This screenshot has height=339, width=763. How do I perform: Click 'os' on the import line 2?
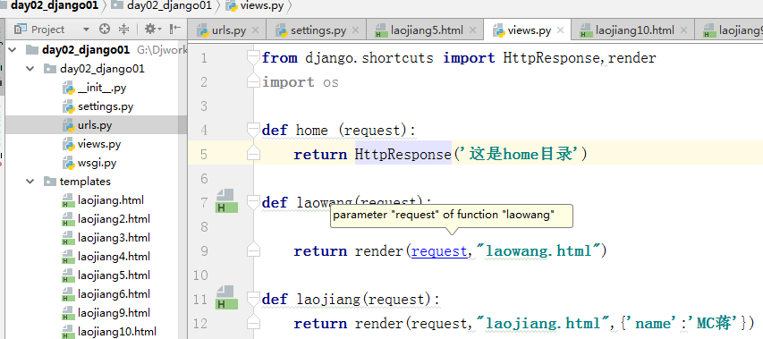click(331, 82)
